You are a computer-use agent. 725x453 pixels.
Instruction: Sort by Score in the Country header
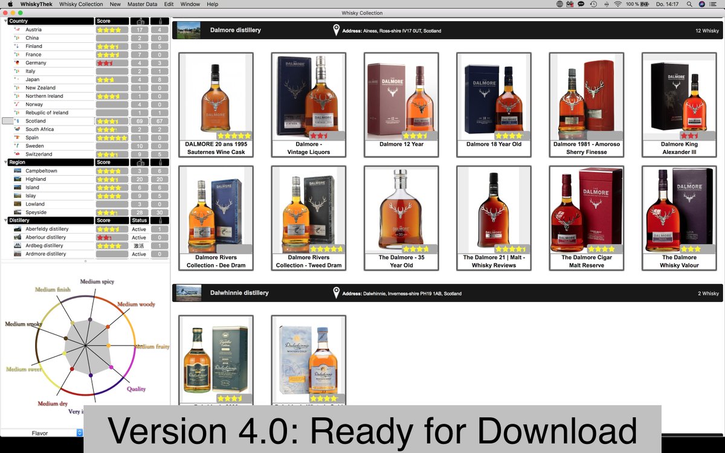pos(112,21)
